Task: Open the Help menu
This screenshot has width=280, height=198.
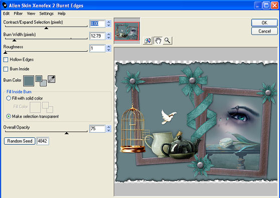Action: [61, 14]
